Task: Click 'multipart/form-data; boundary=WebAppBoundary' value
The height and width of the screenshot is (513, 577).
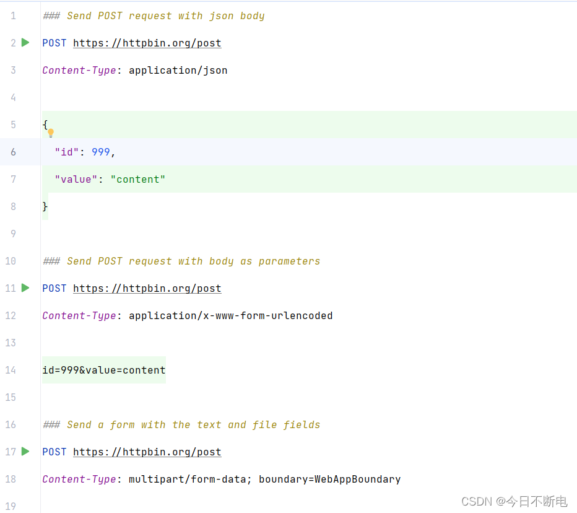Action: pyautogui.click(x=264, y=479)
